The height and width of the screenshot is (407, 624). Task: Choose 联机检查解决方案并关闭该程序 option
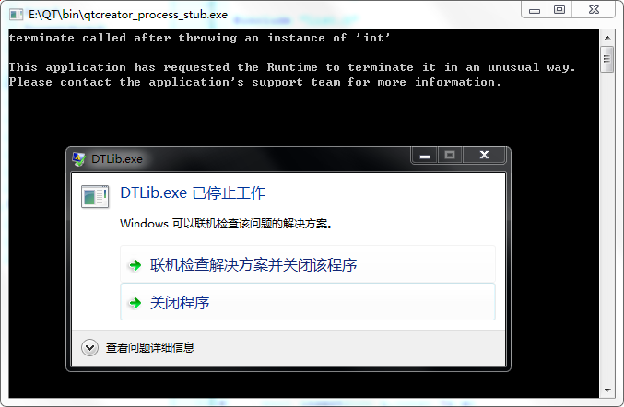[x=308, y=264]
